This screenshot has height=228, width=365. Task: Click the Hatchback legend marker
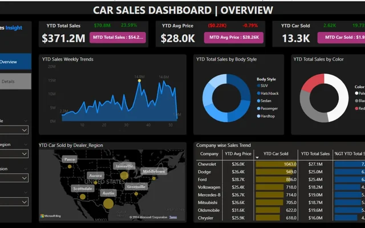258,93
